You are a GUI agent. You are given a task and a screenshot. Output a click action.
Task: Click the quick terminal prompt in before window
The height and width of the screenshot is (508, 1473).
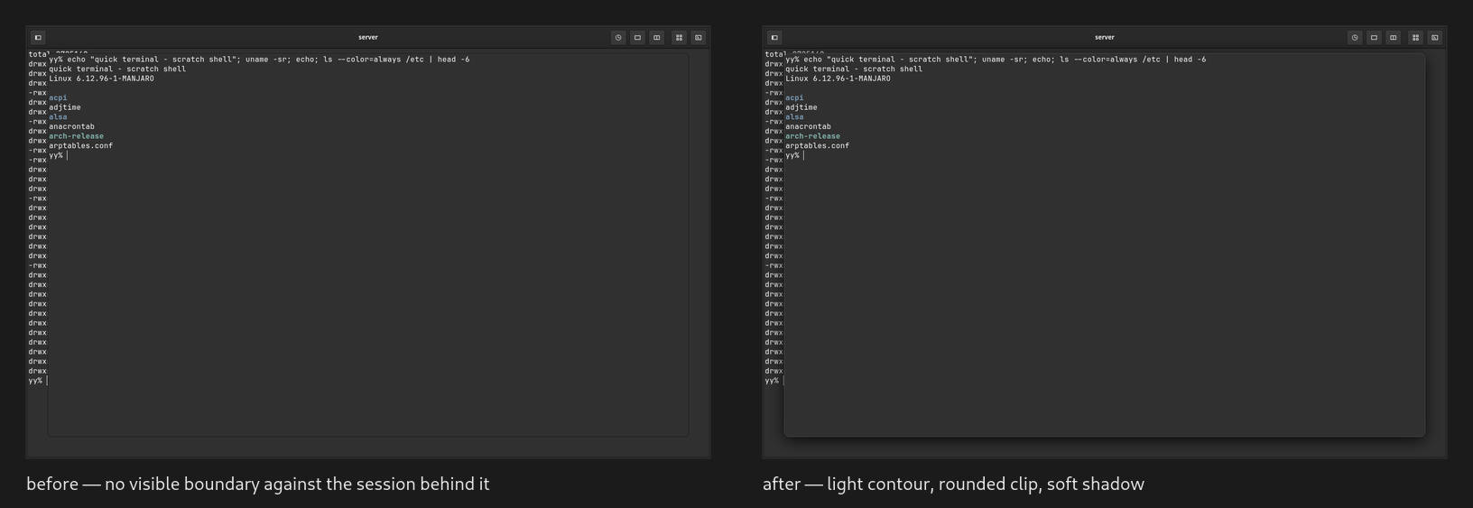58,155
